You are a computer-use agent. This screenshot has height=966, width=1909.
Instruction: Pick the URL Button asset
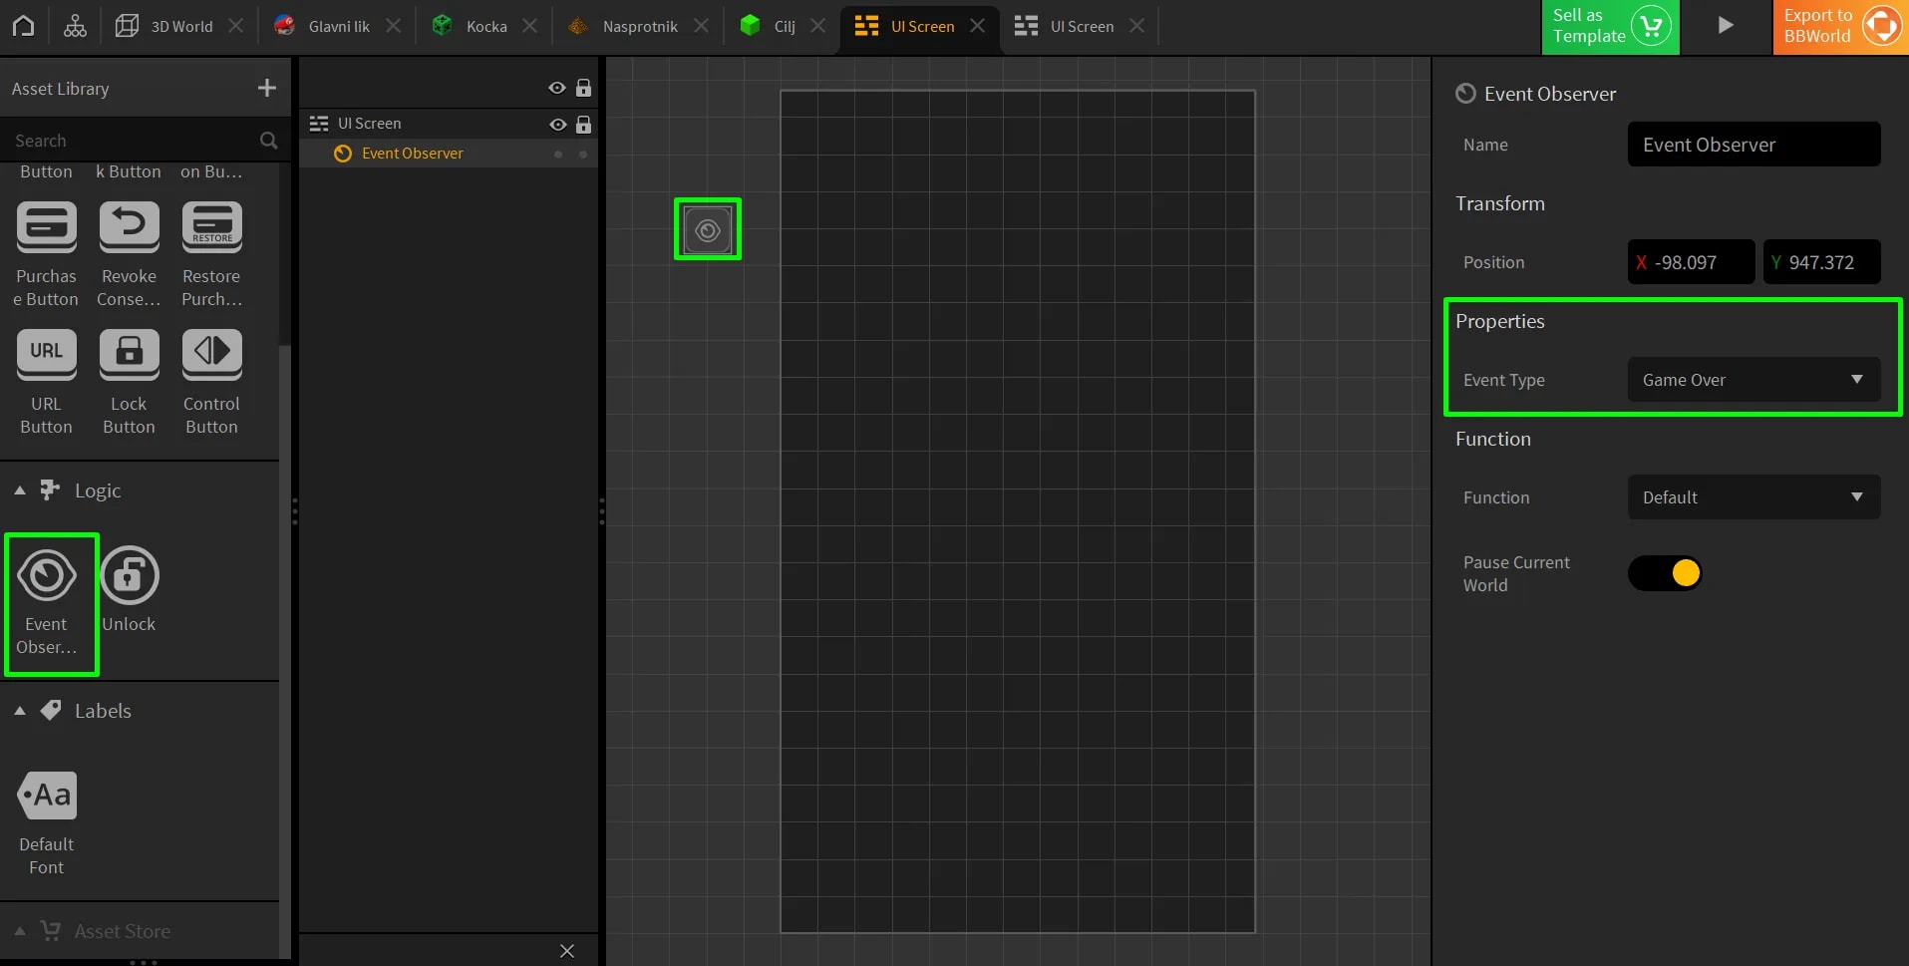point(47,354)
